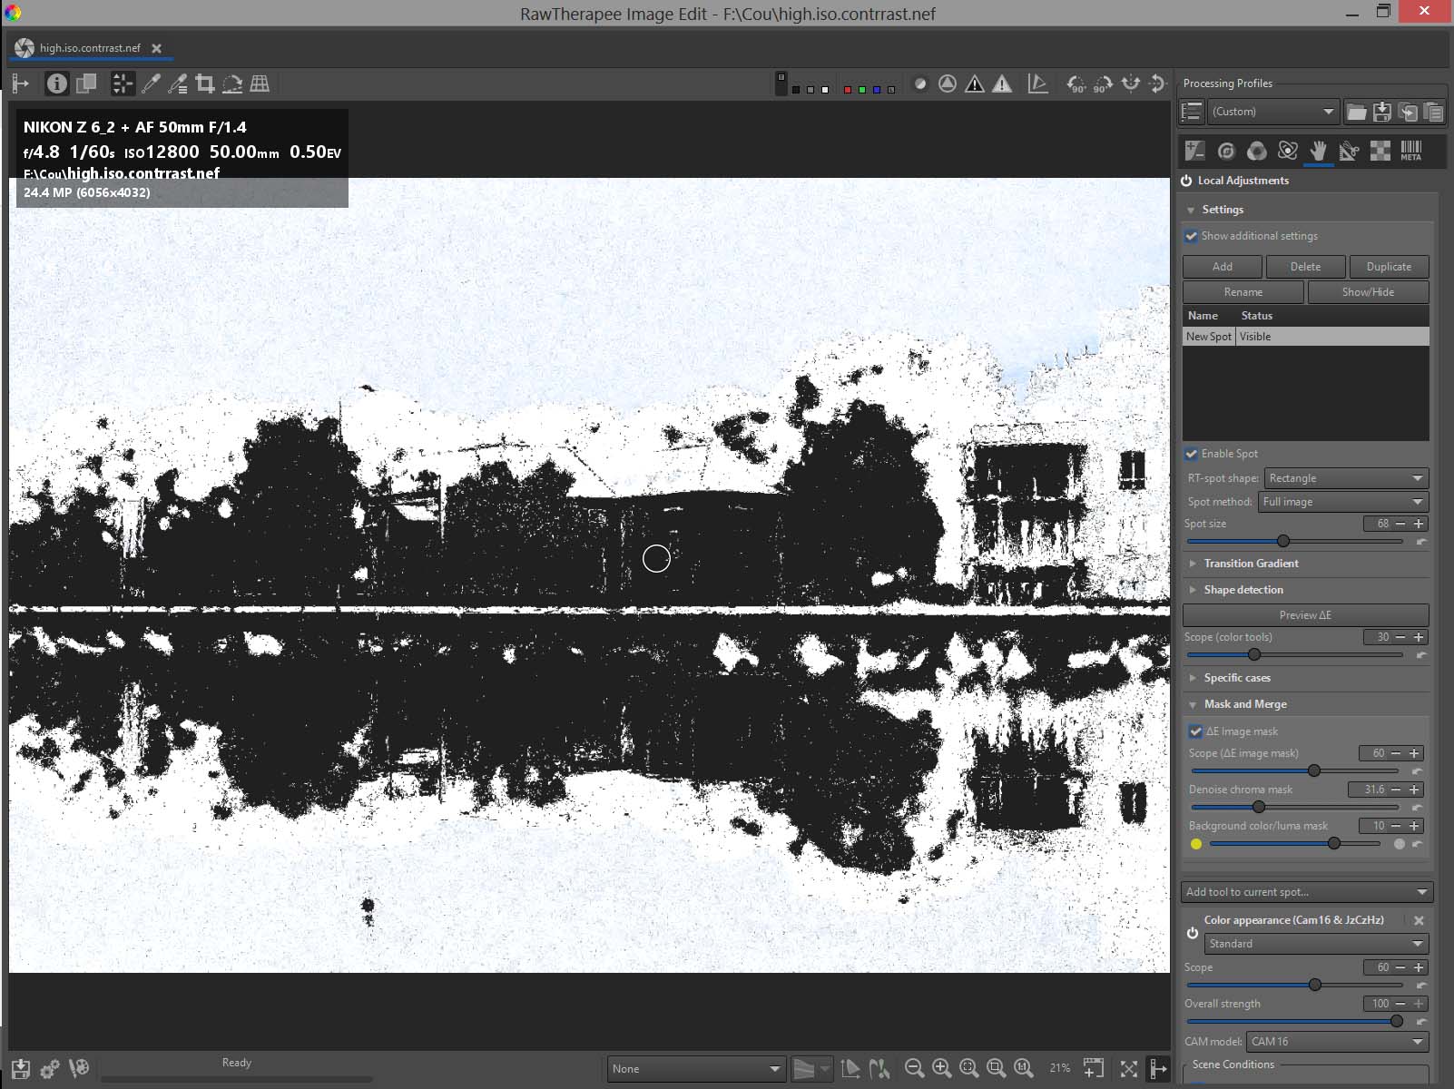This screenshot has height=1089, width=1454.
Task: Click the zoom out magnifier icon
Action: [x=914, y=1068]
